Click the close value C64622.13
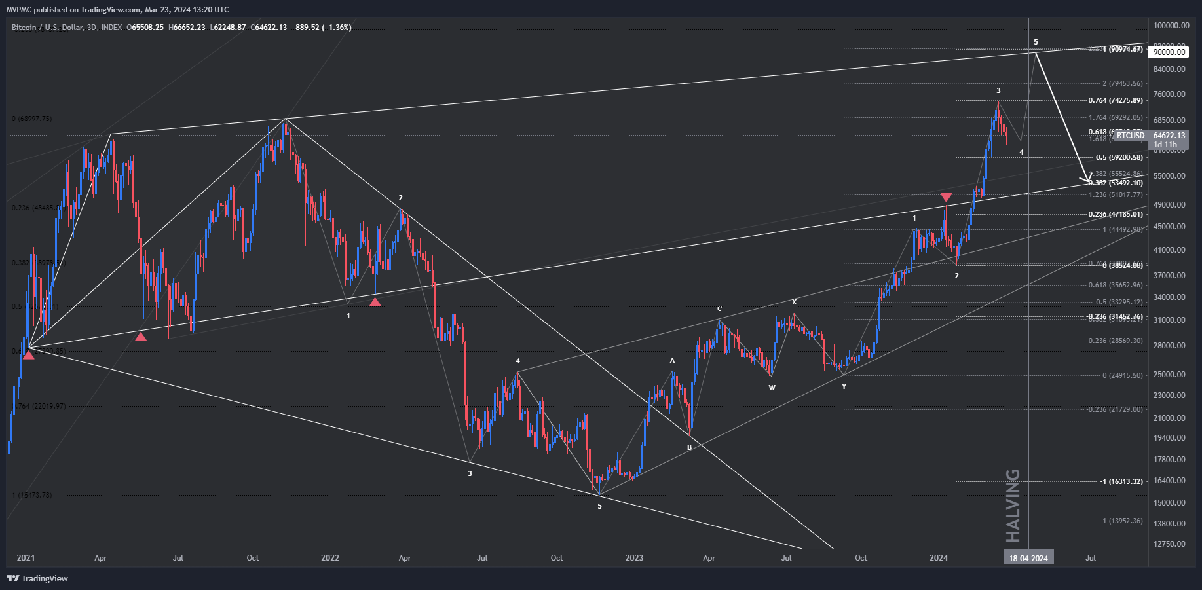The image size is (1202, 590). pyautogui.click(x=269, y=28)
